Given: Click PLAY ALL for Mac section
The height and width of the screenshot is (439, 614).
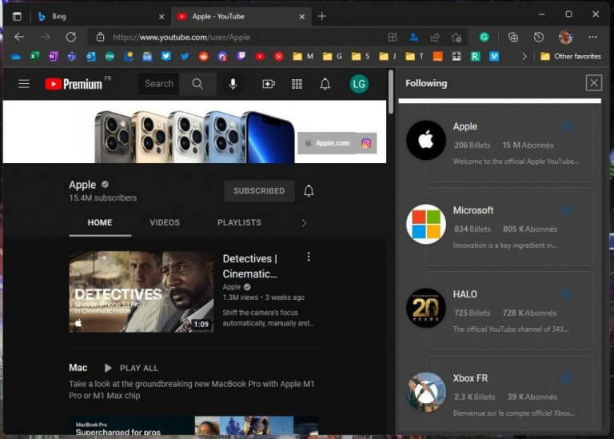Looking at the screenshot, I should (x=132, y=368).
